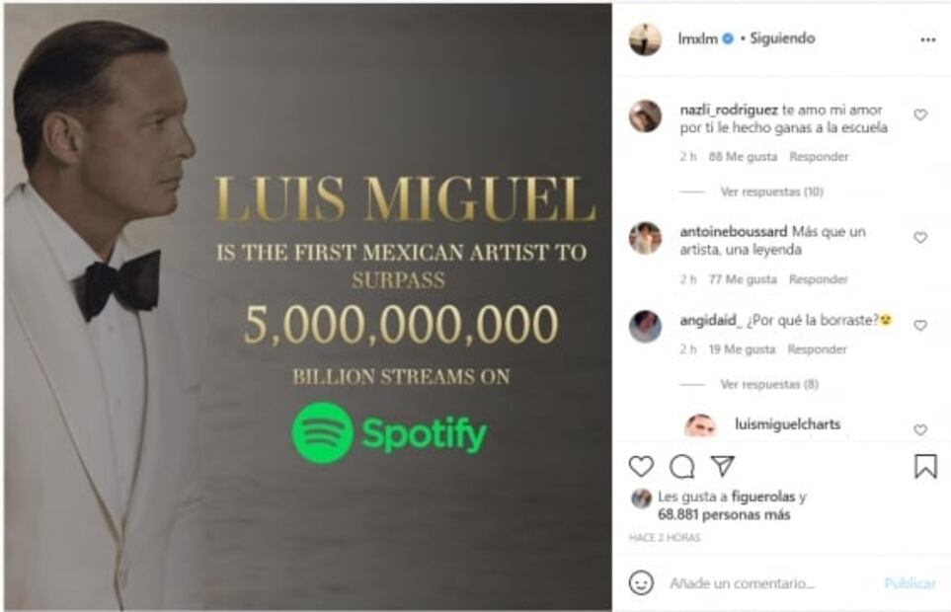Expand Ver respuestas (10)
The image size is (951, 612).
click(x=771, y=192)
